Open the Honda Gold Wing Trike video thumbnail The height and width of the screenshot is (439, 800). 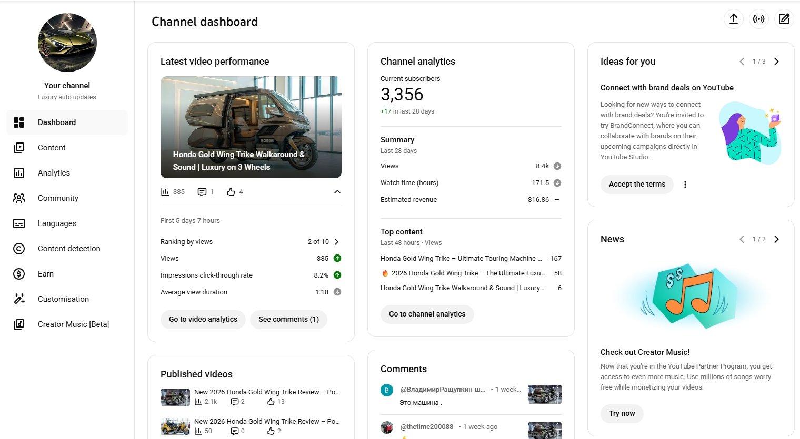[x=251, y=127]
